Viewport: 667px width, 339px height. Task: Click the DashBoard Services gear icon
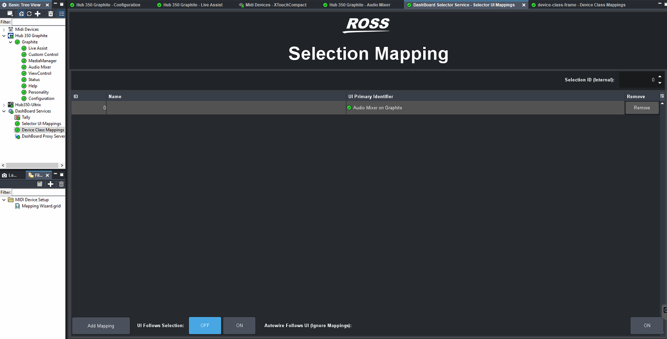pos(11,111)
